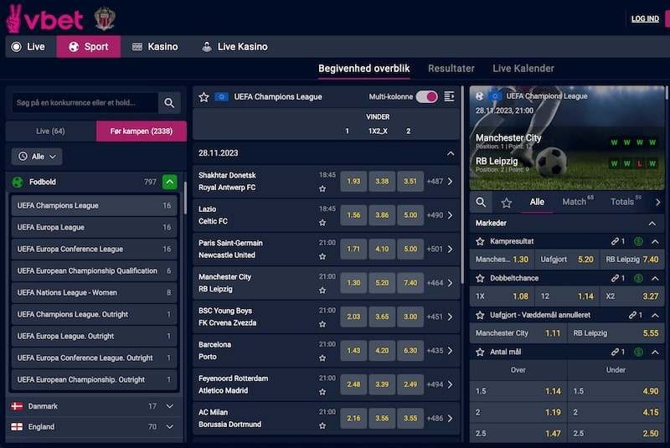Image resolution: width=670 pixels, height=448 pixels.
Task: Select the Begivenhed overblik tab
Action: click(364, 69)
